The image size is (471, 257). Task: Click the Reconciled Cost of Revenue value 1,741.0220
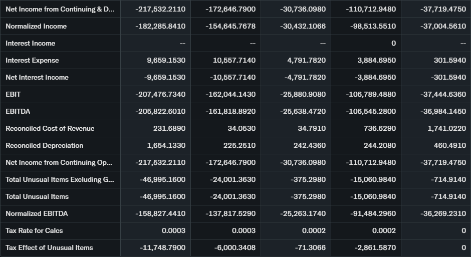(x=447, y=128)
